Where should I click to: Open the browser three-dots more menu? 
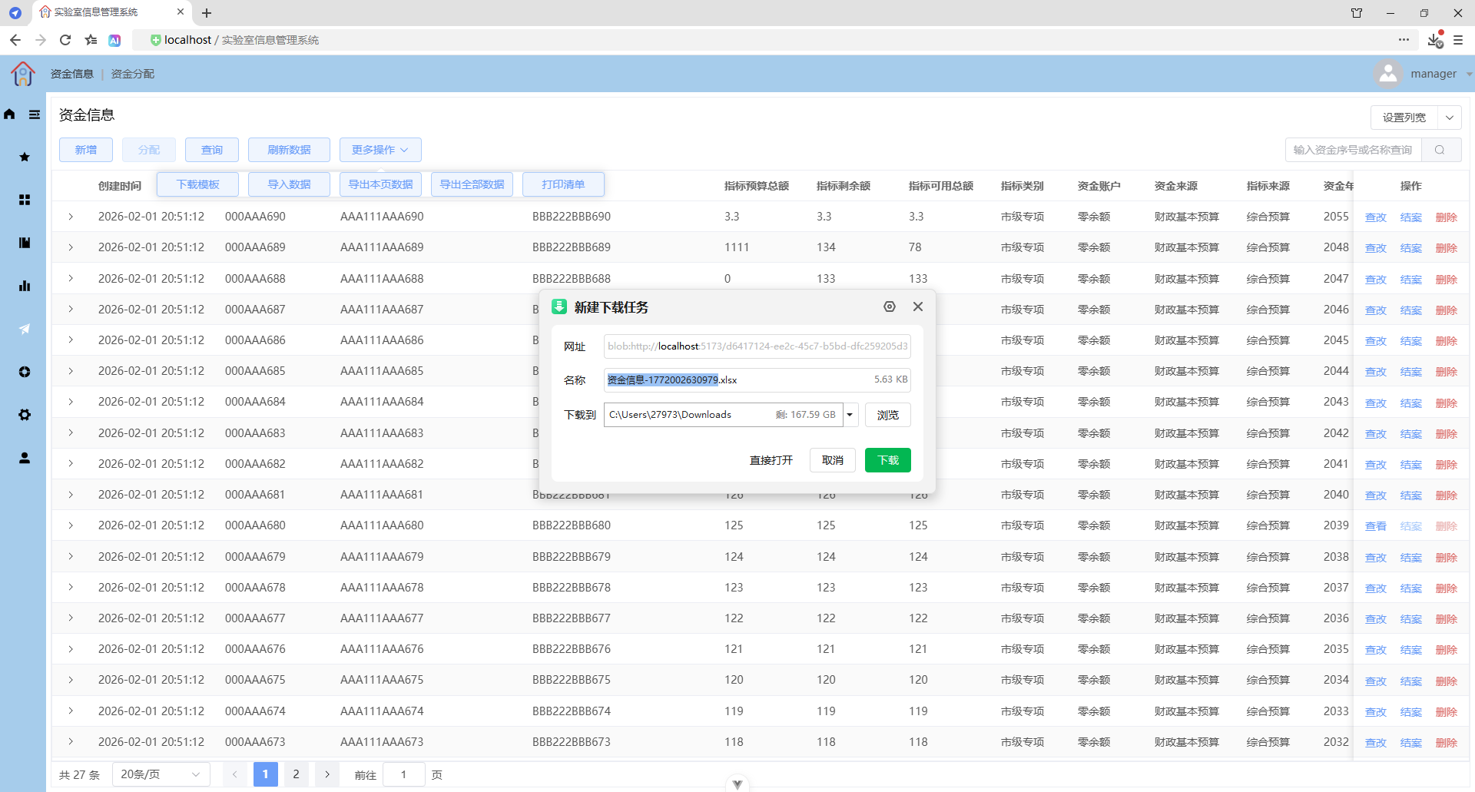pos(1404,40)
